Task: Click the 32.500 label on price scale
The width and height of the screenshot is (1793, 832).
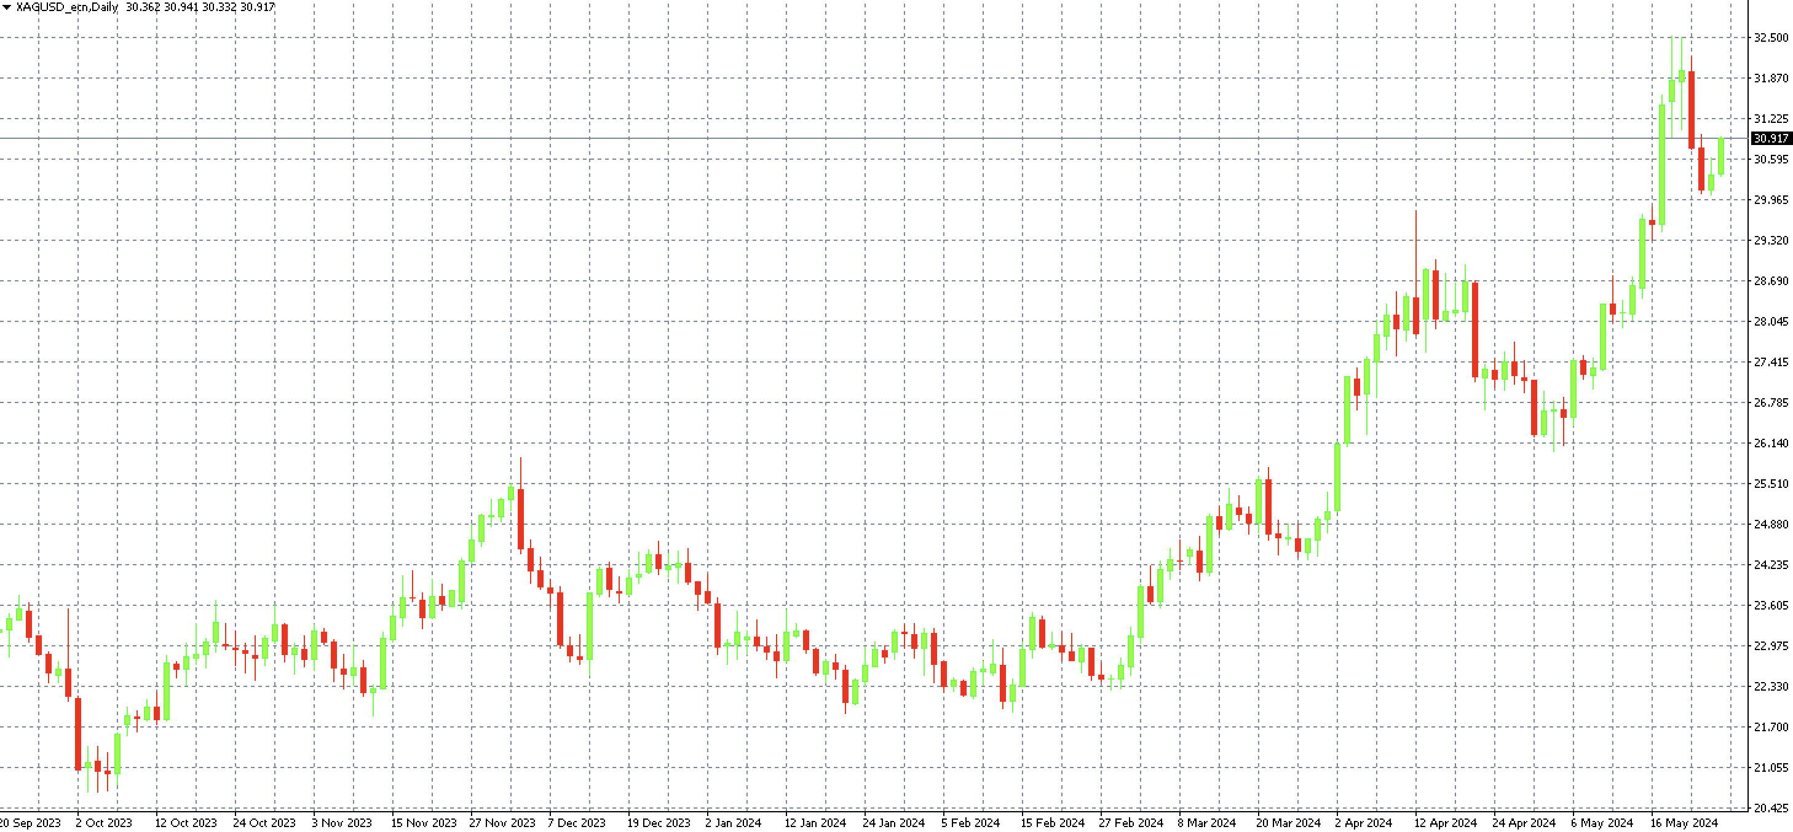Action: tap(1770, 37)
